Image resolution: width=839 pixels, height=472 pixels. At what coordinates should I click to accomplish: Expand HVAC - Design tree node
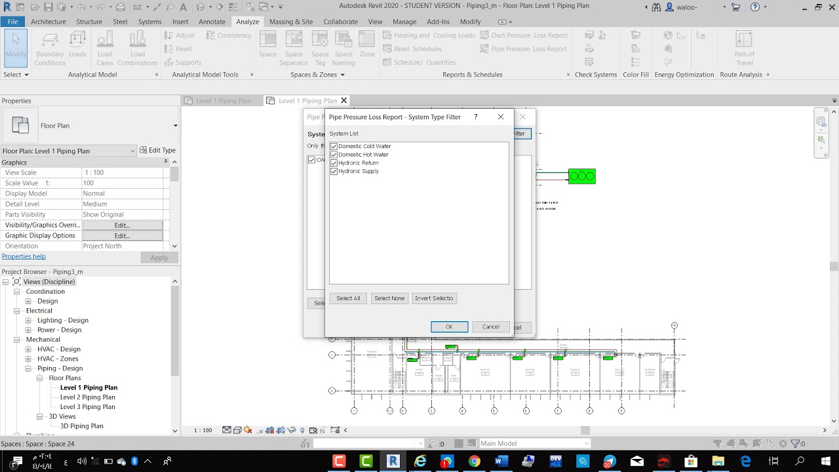(29, 349)
